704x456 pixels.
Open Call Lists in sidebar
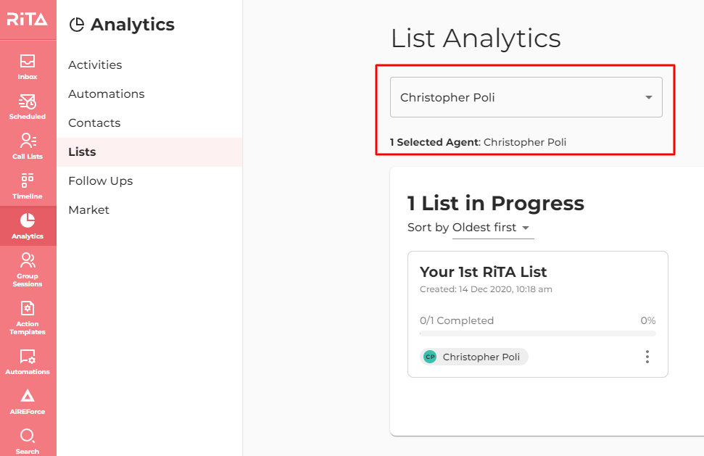pyautogui.click(x=28, y=146)
